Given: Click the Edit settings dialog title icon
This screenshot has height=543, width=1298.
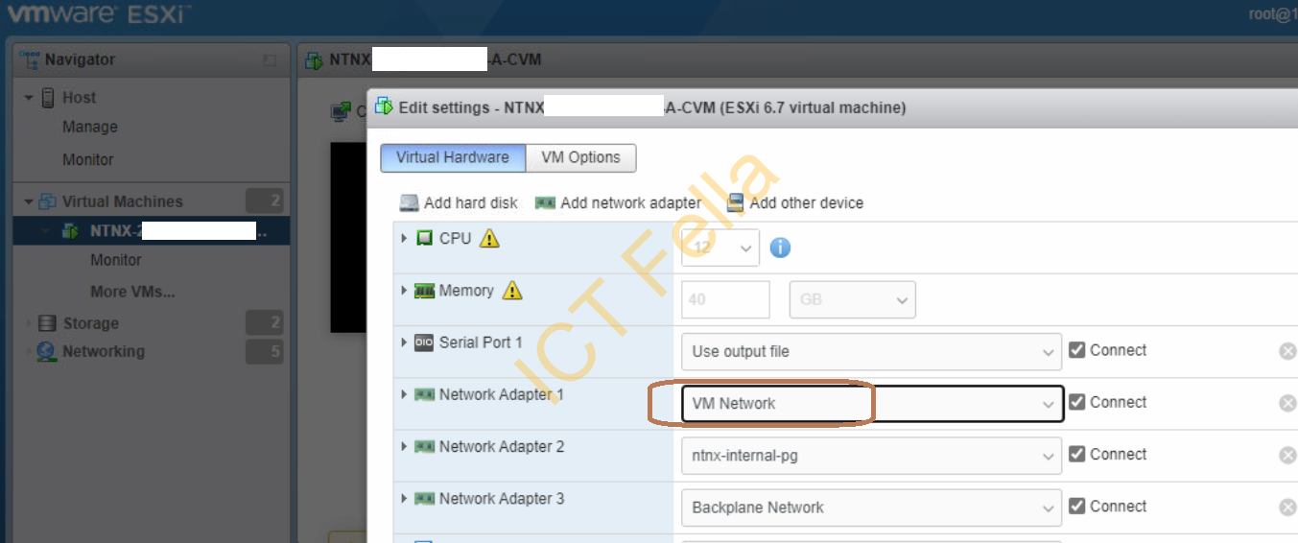Looking at the screenshot, I should (x=384, y=106).
